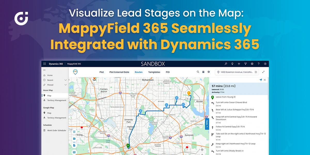Select the orange waypoint marker F
Image resolution: width=310 pixels, height=155 pixels.
189,93
